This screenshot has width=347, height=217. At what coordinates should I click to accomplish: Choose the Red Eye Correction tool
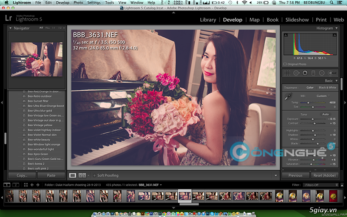(305, 73)
